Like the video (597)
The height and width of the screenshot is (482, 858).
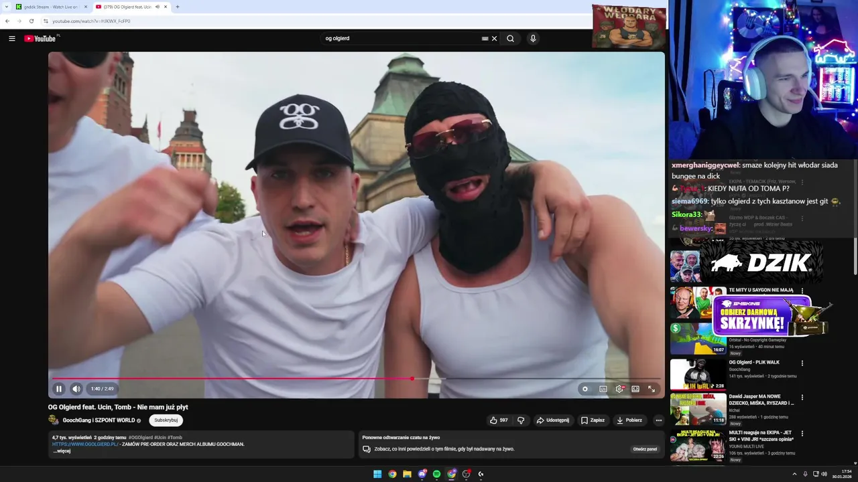499,420
